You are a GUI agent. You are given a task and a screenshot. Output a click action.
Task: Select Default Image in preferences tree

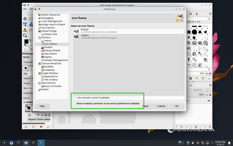click(49, 31)
